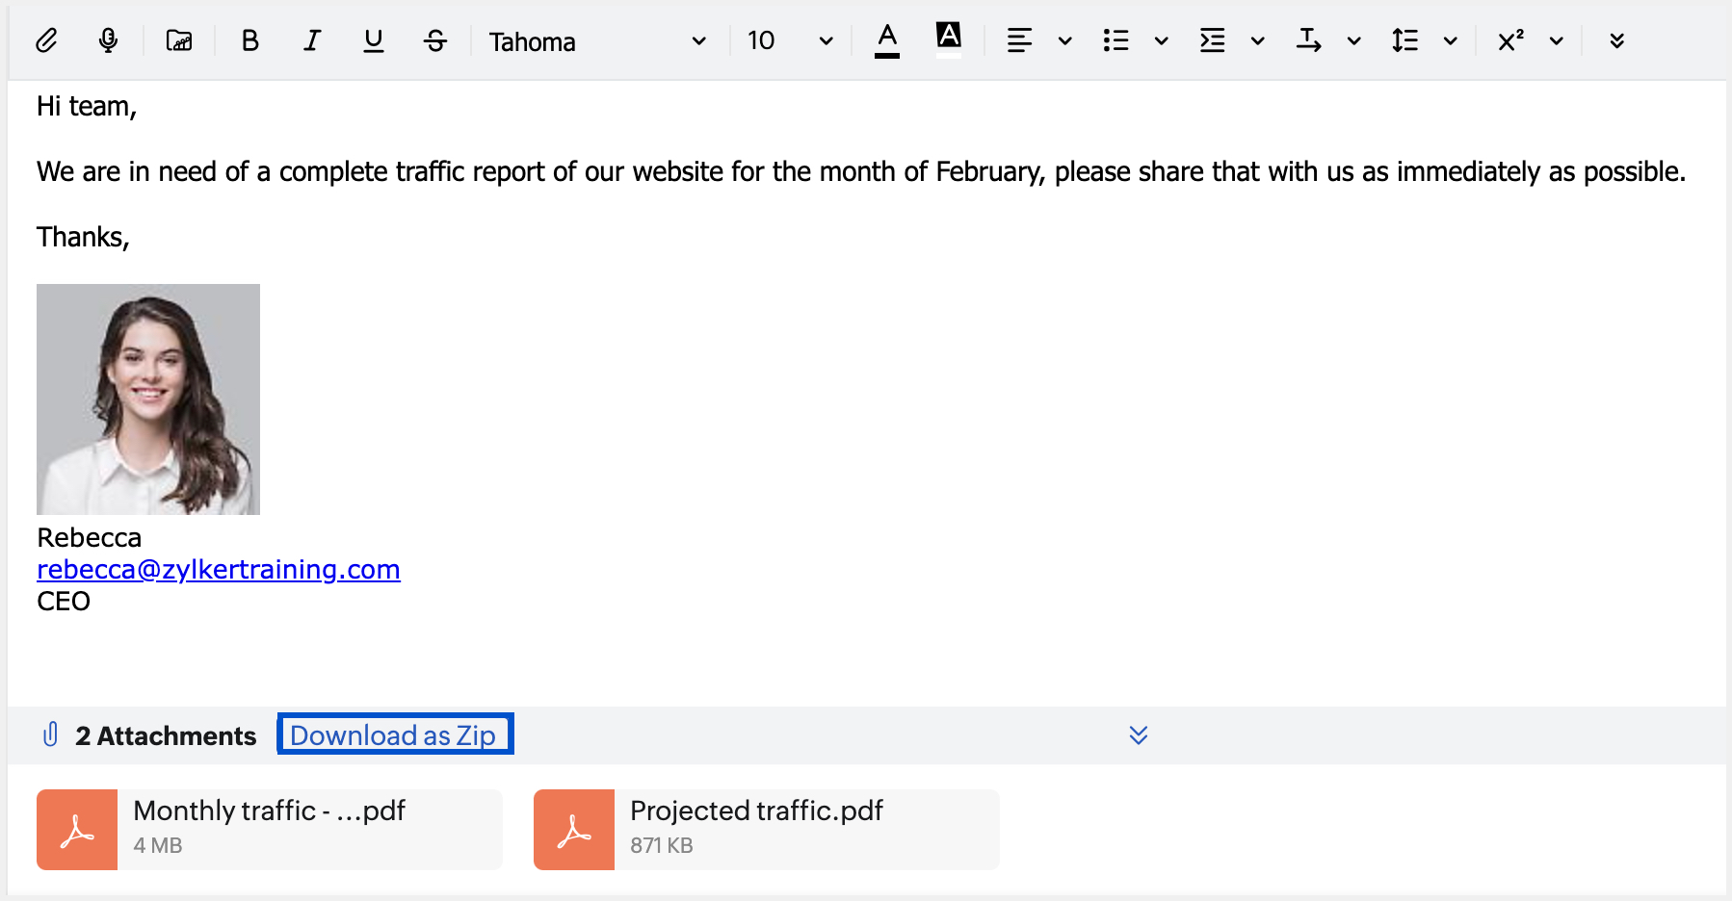This screenshot has width=1732, height=901.
Task: Click the line spacing icon
Action: (x=1404, y=40)
